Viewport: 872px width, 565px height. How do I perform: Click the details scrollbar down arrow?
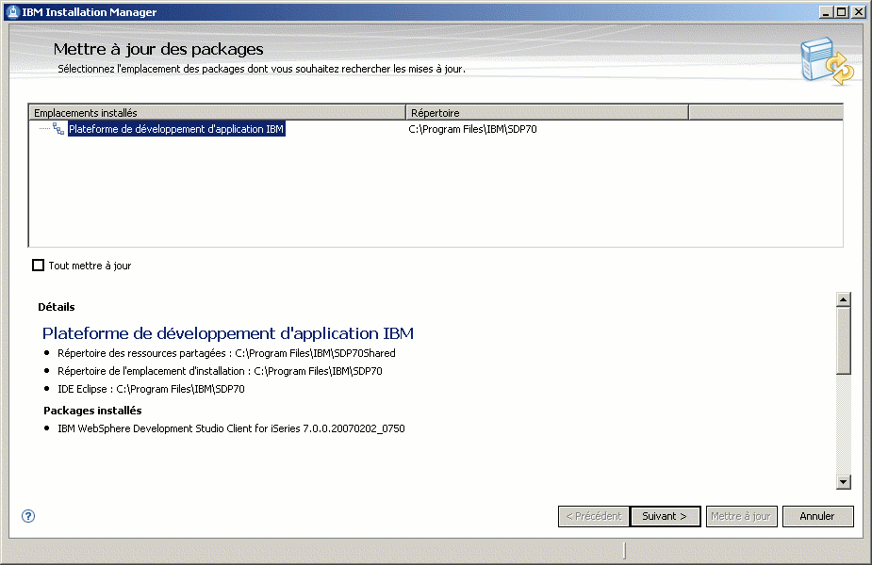coord(843,482)
